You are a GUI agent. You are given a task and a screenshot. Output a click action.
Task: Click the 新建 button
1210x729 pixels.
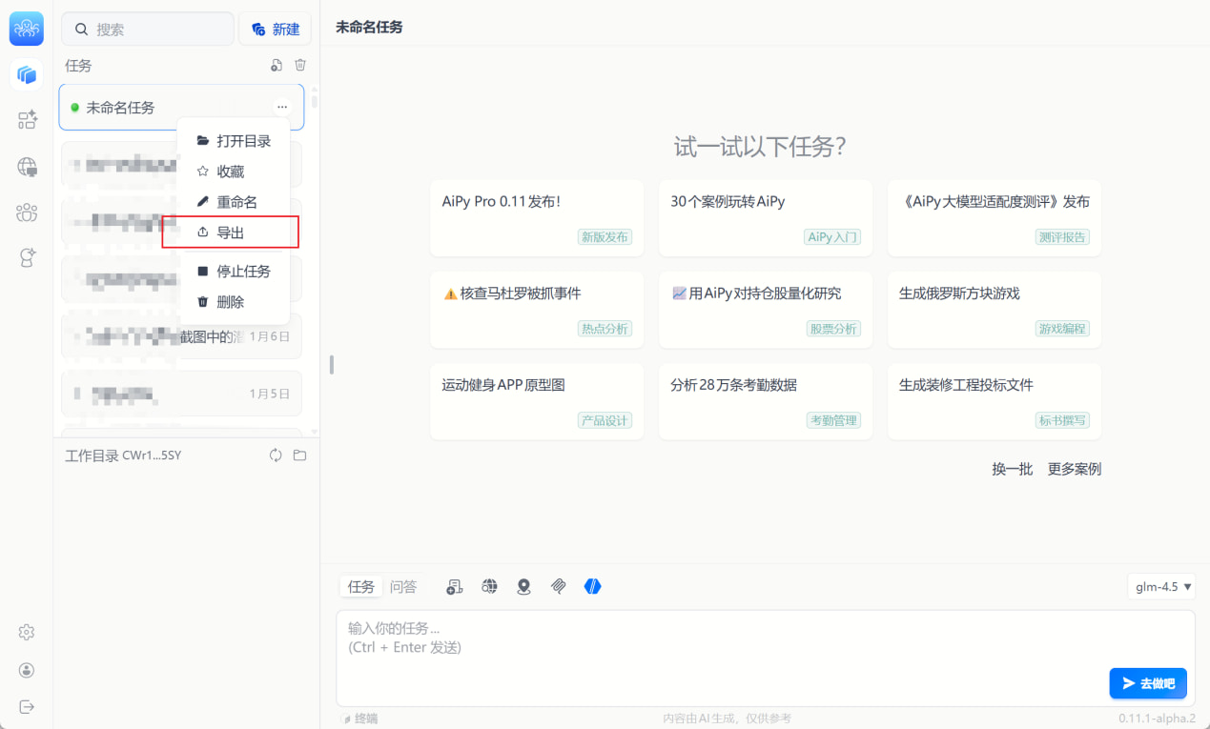(275, 30)
